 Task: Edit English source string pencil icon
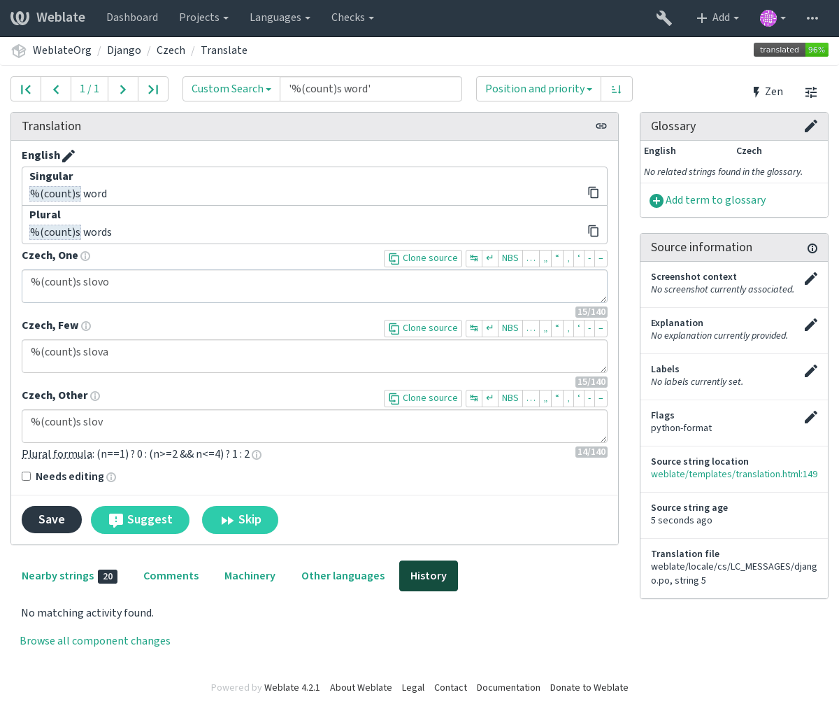[69, 156]
